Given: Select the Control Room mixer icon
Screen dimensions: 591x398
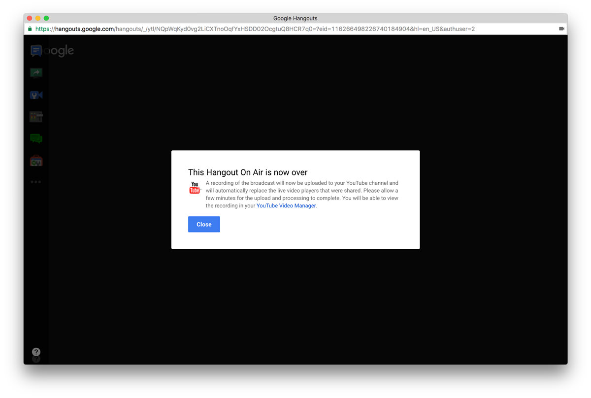Looking at the screenshot, I should 36,117.
